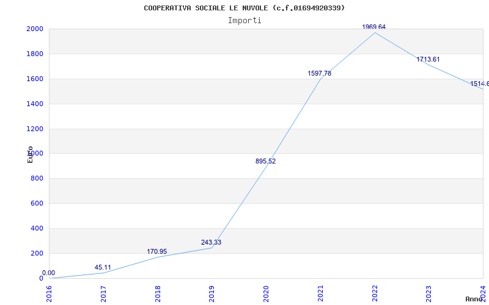Click the 400 y-axis tick label
This screenshot has height=305, width=489.
37,228
